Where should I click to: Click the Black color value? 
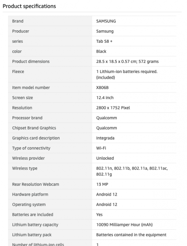click(x=101, y=51)
